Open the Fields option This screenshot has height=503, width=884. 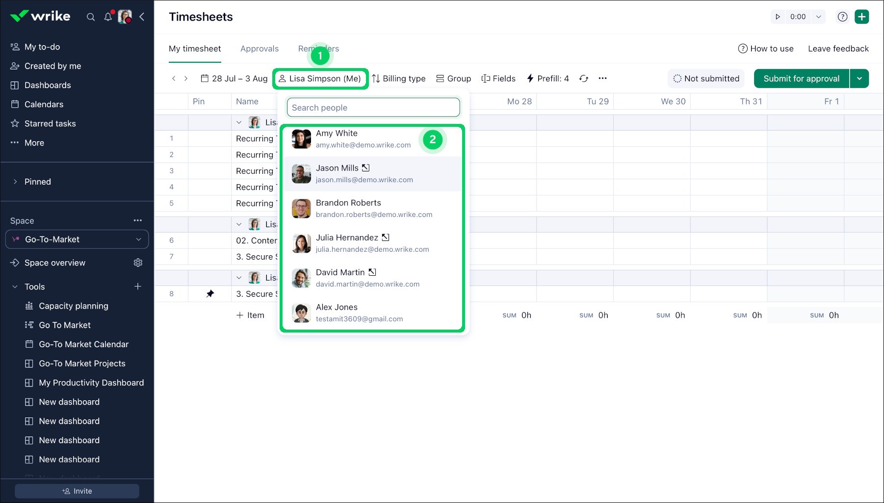click(498, 78)
